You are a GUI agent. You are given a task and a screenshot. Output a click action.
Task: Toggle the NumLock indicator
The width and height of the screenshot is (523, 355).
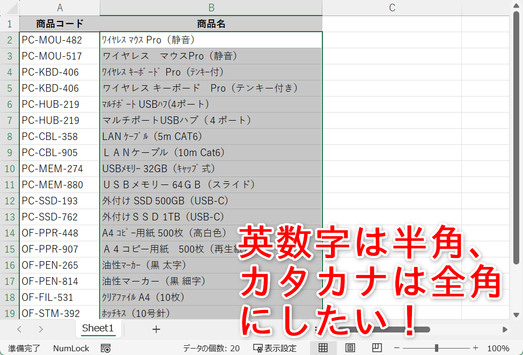click(x=70, y=347)
